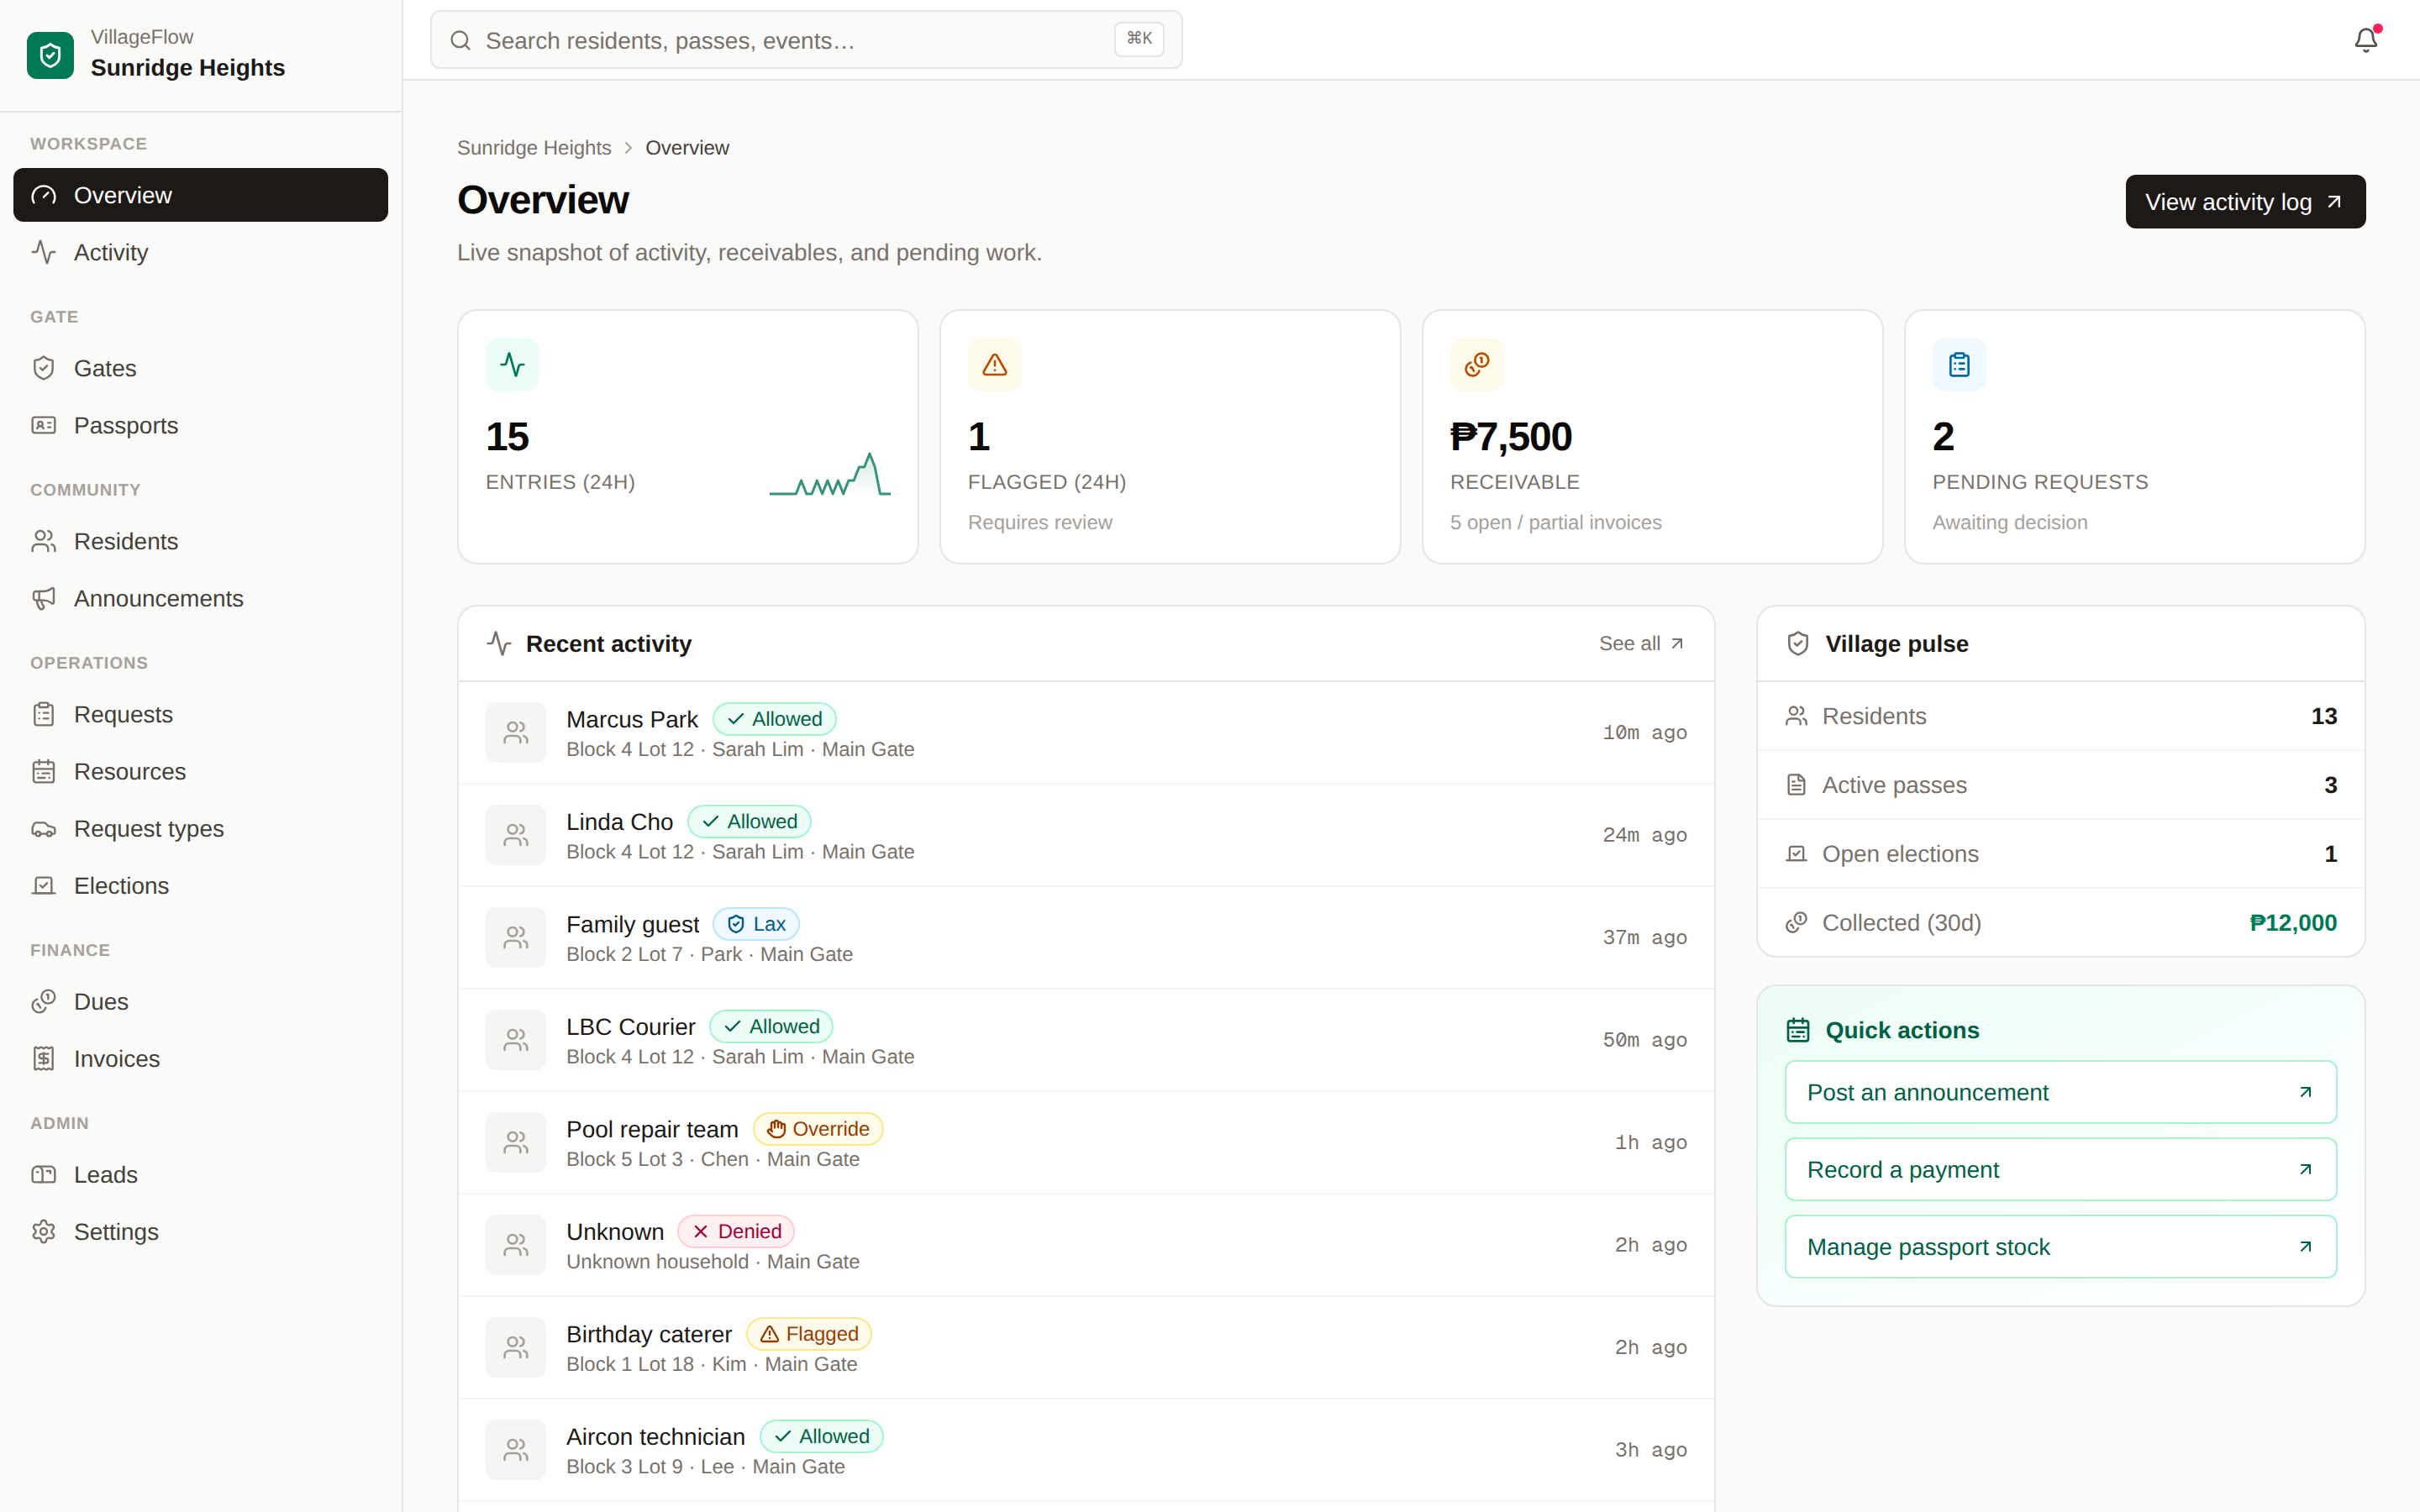Click Sunridge Heights breadcrumb link

click(534, 148)
